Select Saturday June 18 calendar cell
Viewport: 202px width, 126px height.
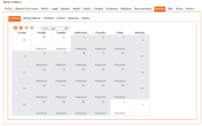[x=140, y=75]
